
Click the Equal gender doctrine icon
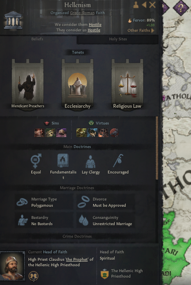[36, 161]
